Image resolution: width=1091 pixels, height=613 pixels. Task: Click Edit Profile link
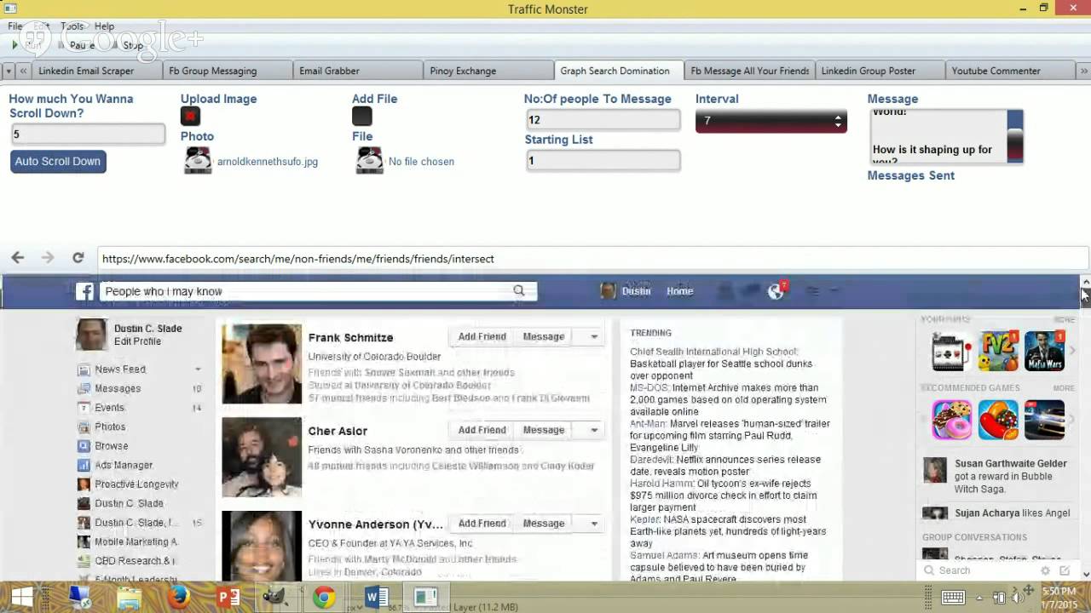pos(137,341)
